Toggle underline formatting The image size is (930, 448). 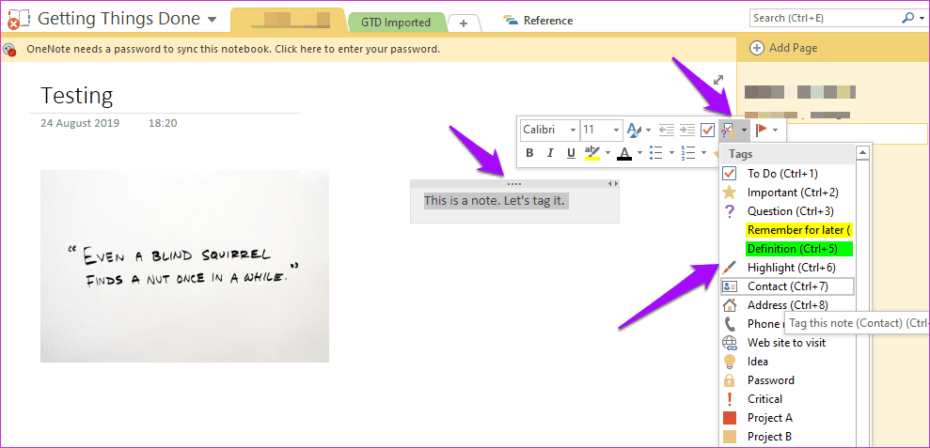(x=571, y=153)
